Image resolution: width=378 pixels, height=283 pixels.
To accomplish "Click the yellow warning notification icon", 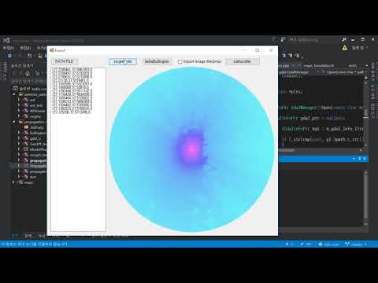I will pos(344,48).
